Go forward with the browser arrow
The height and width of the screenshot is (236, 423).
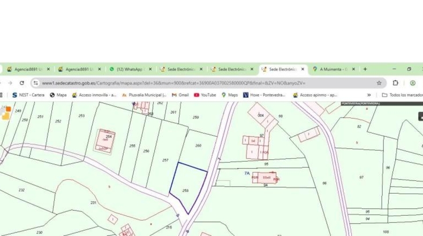click(x=10, y=83)
